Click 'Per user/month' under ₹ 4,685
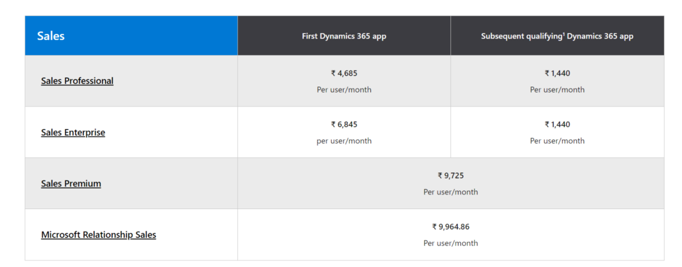The width and height of the screenshot is (682, 267). click(x=344, y=89)
